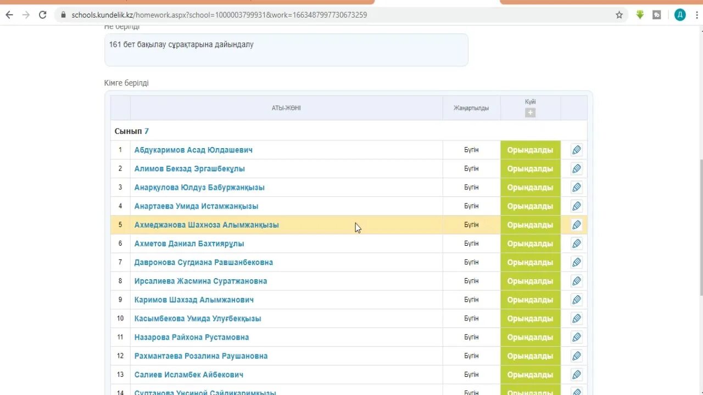Add status column with plus icon
Image resolution: width=703 pixels, height=395 pixels.
[x=530, y=112]
